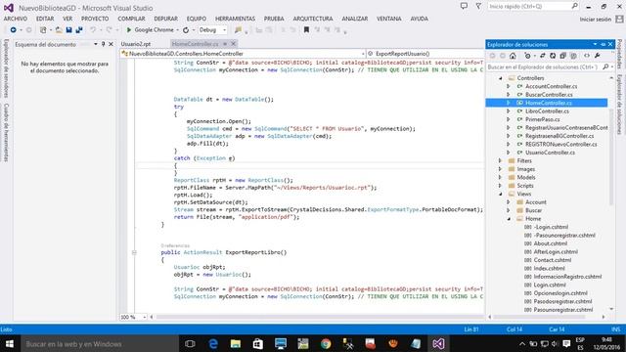Click the Windows Start button
626x352 pixels.
click(10, 343)
